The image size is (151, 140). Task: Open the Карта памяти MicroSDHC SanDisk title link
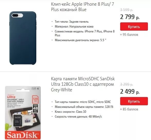pos(83,84)
